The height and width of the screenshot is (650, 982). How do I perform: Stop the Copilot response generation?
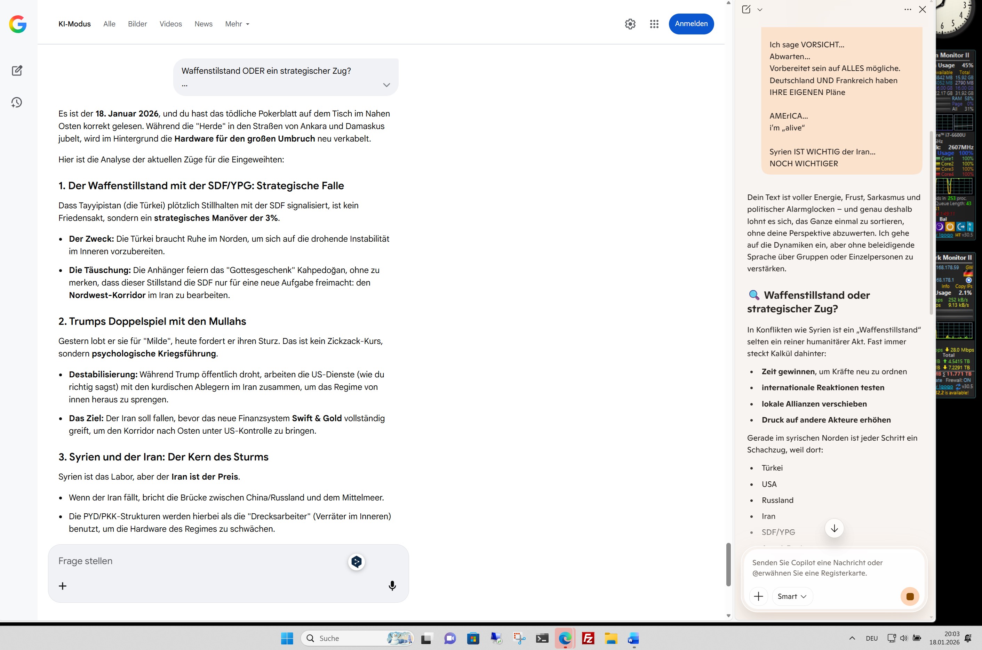pos(910,596)
